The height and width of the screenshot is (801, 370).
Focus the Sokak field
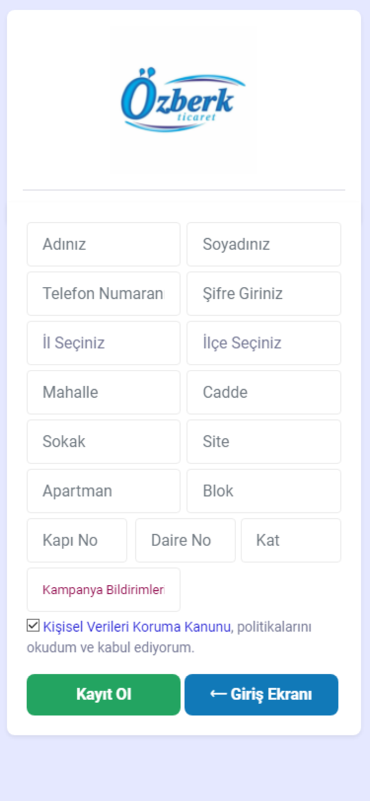pos(103,441)
